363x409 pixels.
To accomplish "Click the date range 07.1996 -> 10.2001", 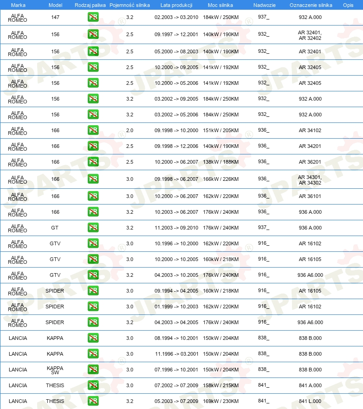I will coord(176,370).
